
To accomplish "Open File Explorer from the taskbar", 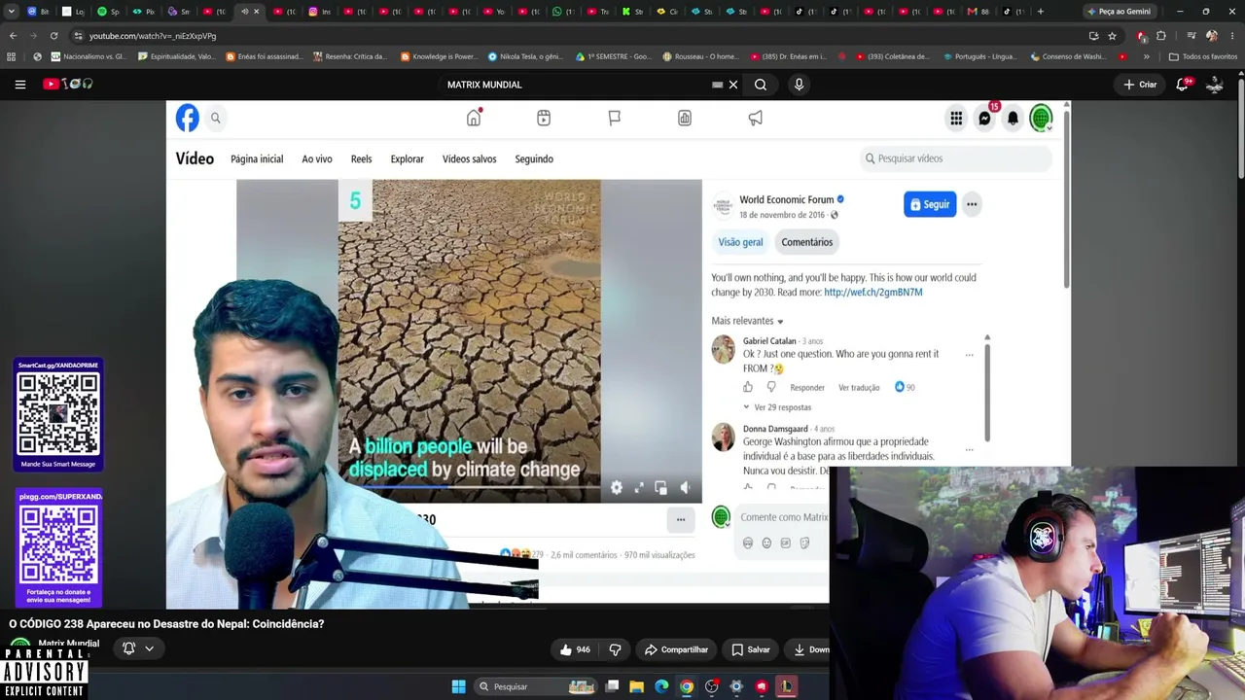I will tap(637, 686).
